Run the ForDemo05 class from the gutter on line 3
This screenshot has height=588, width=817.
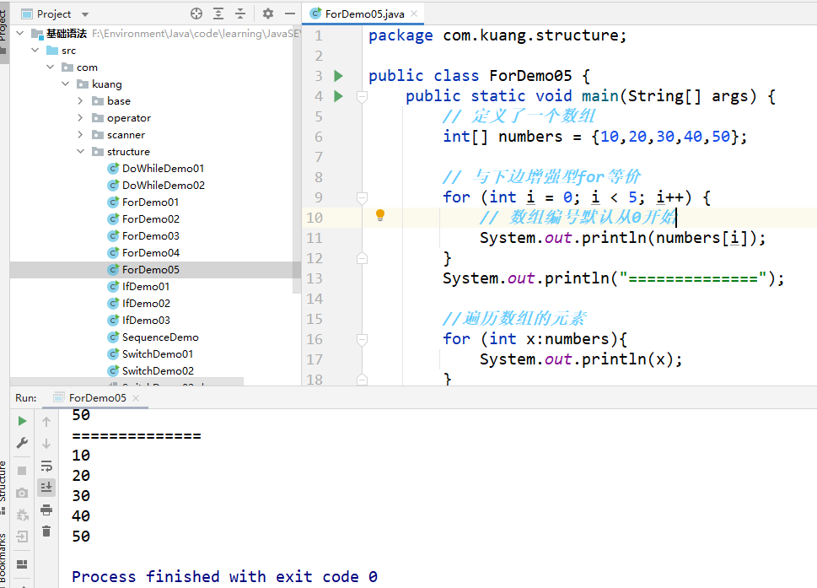click(338, 76)
